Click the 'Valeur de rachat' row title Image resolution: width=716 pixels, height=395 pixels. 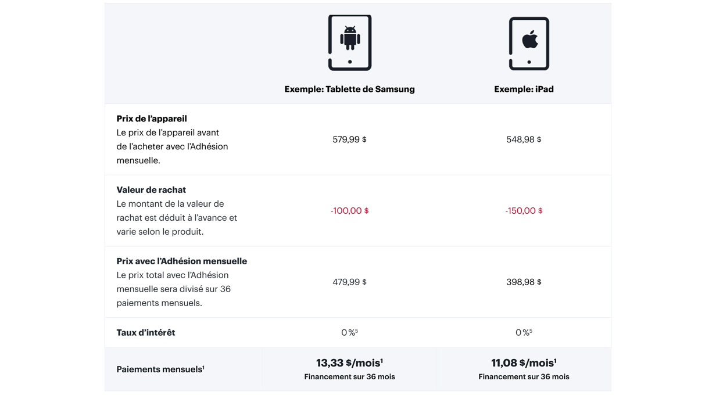151,190
